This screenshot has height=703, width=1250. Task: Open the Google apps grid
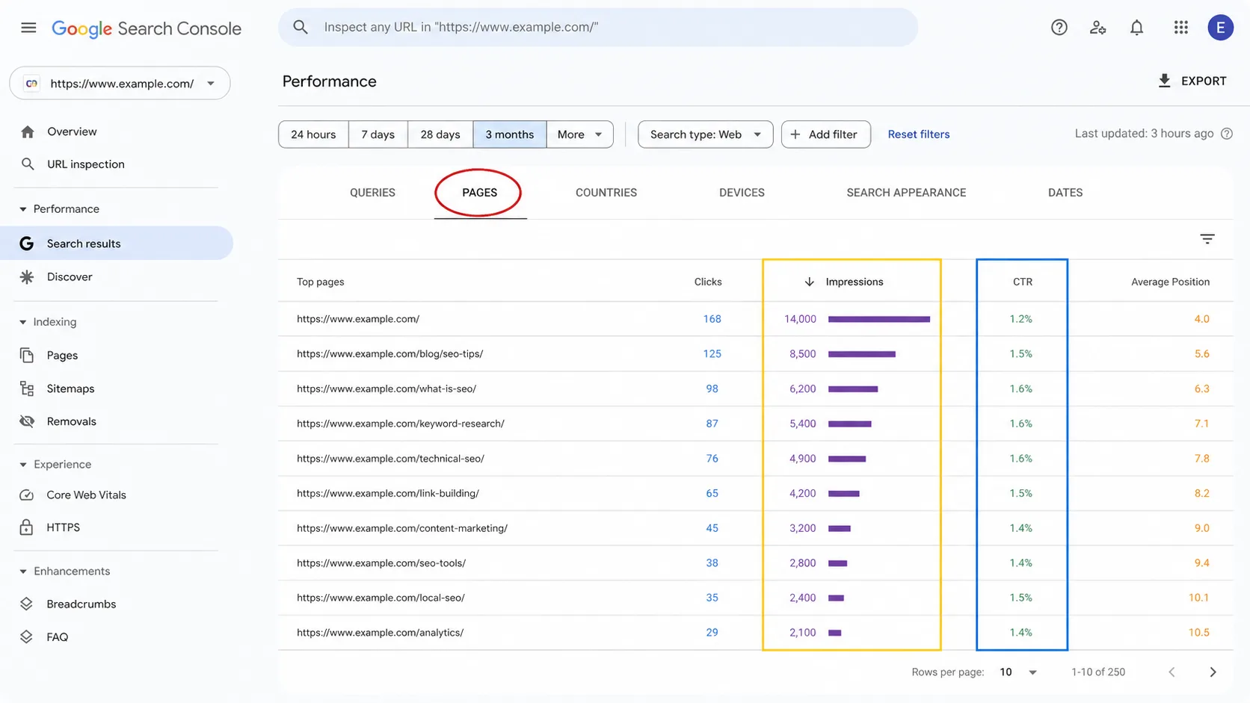click(x=1180, y=28)
